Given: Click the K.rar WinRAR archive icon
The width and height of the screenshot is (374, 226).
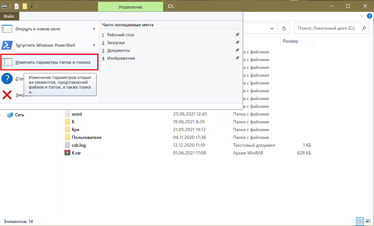Looking at the screenshot, I should coord(67,153).
